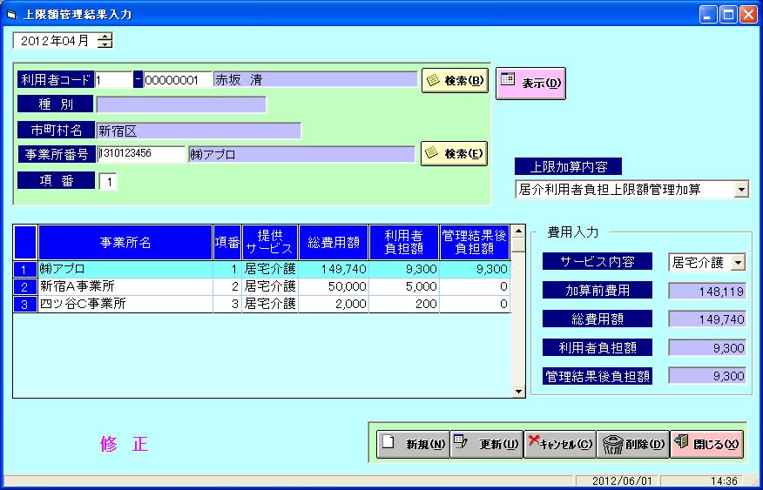Click the 提供サービス column header
Viewport: 763px width, 490px height.
(270, 243)
